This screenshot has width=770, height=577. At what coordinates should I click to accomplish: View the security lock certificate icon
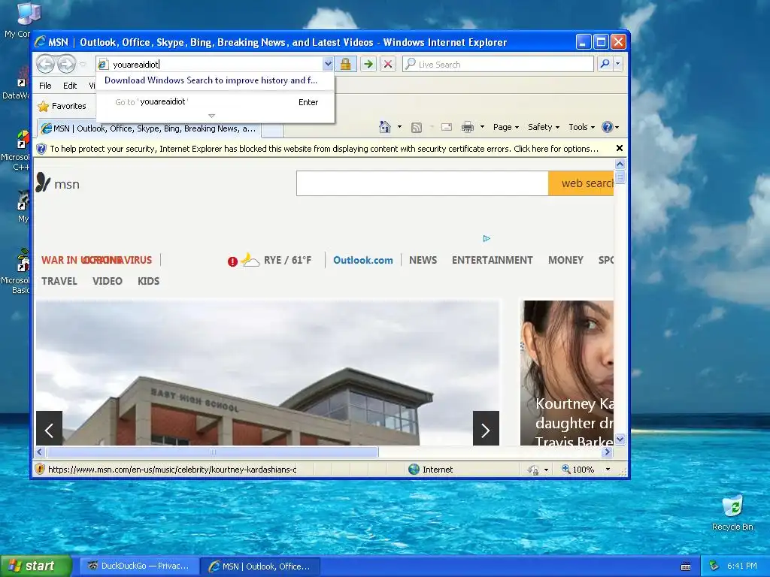pos(345,64)
